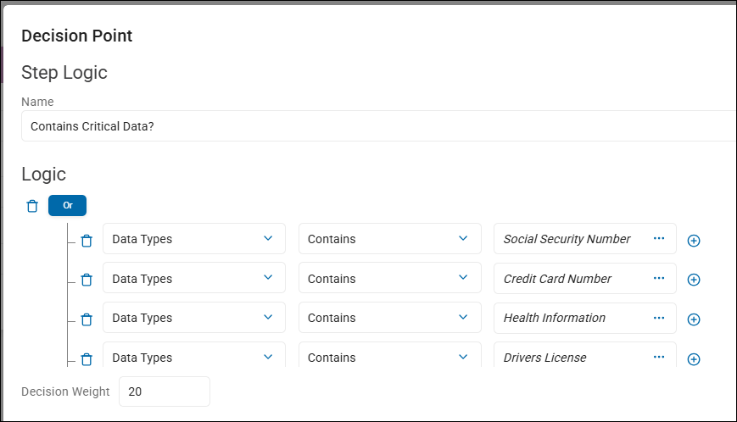The width and height of the screenshot is (737, 422).
Task: Delete the Health Information rule
Action: 86,319
